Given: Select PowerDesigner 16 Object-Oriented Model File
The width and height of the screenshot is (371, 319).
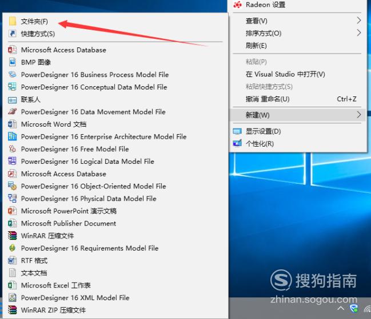Looking at the screenshot, I should [115, 186].
